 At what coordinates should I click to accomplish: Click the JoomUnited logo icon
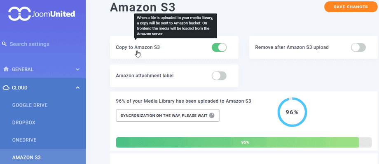(20, 14)
